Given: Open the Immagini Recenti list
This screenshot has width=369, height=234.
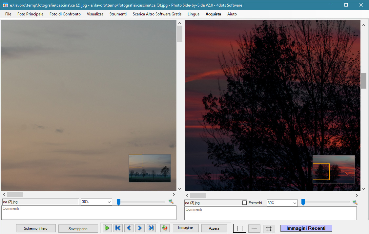Looking at the screenshot, I should click(x=306, y=228).
